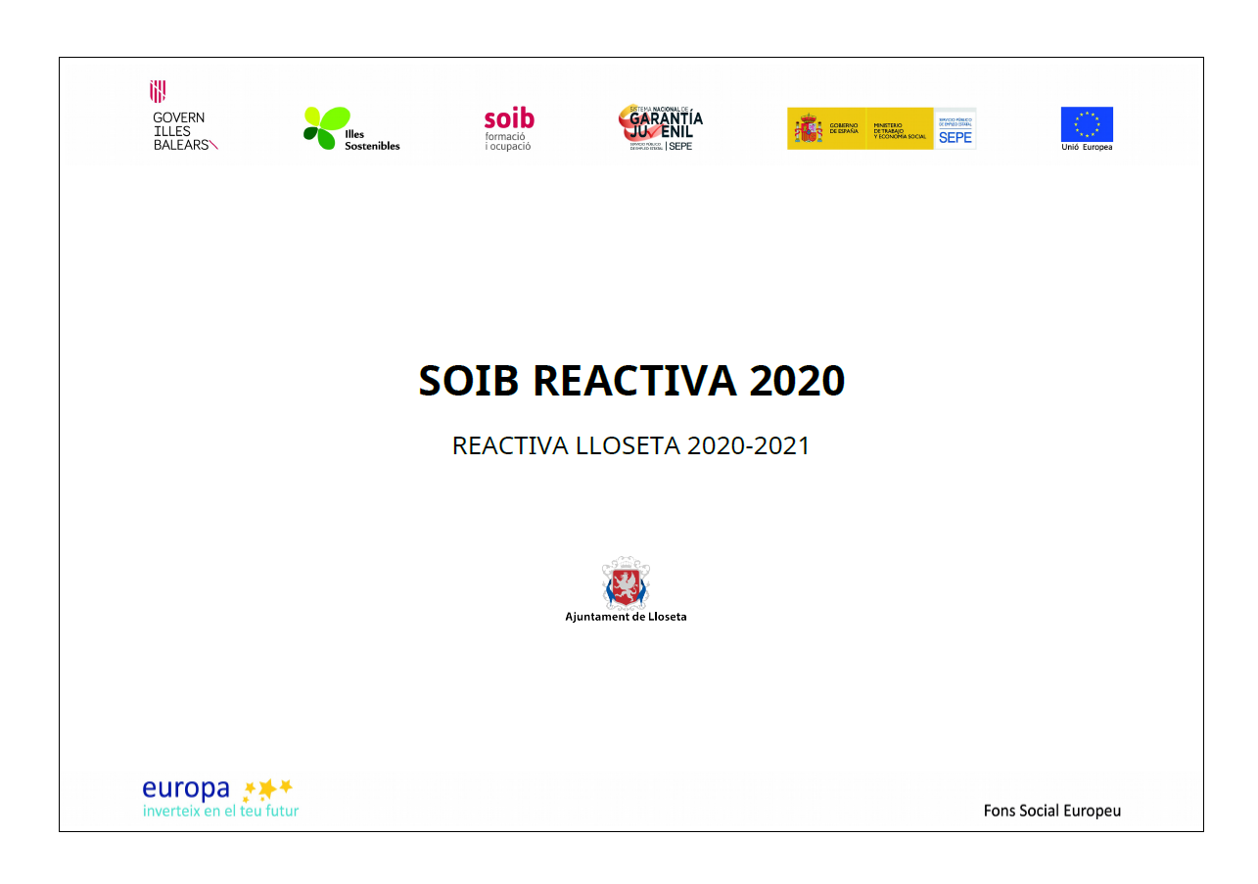The image size is (1258, 884).
Task: Click the Unió Europea flag emblem
Action: click(x=1087, y=124)
